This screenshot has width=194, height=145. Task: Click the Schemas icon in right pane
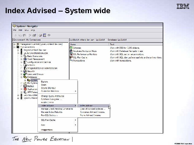(x=71, y=48)
